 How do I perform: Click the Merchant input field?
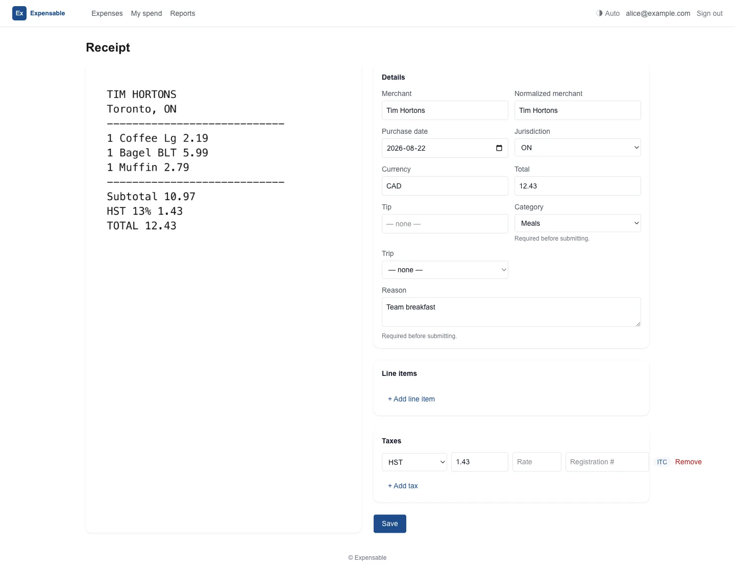pos(445,110)
